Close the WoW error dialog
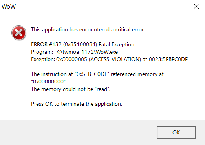Screen dimensions: 205x145 tap(196, 6)
